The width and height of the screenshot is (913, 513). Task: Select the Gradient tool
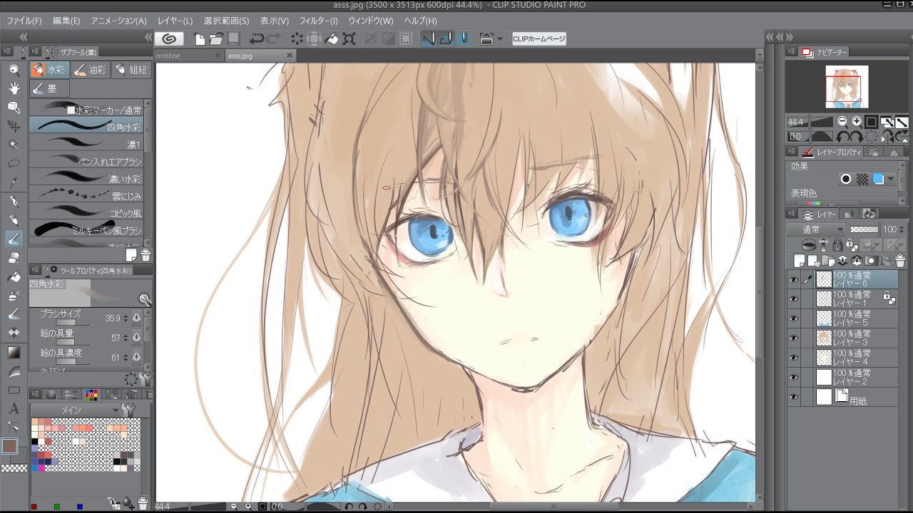(14, 352)
